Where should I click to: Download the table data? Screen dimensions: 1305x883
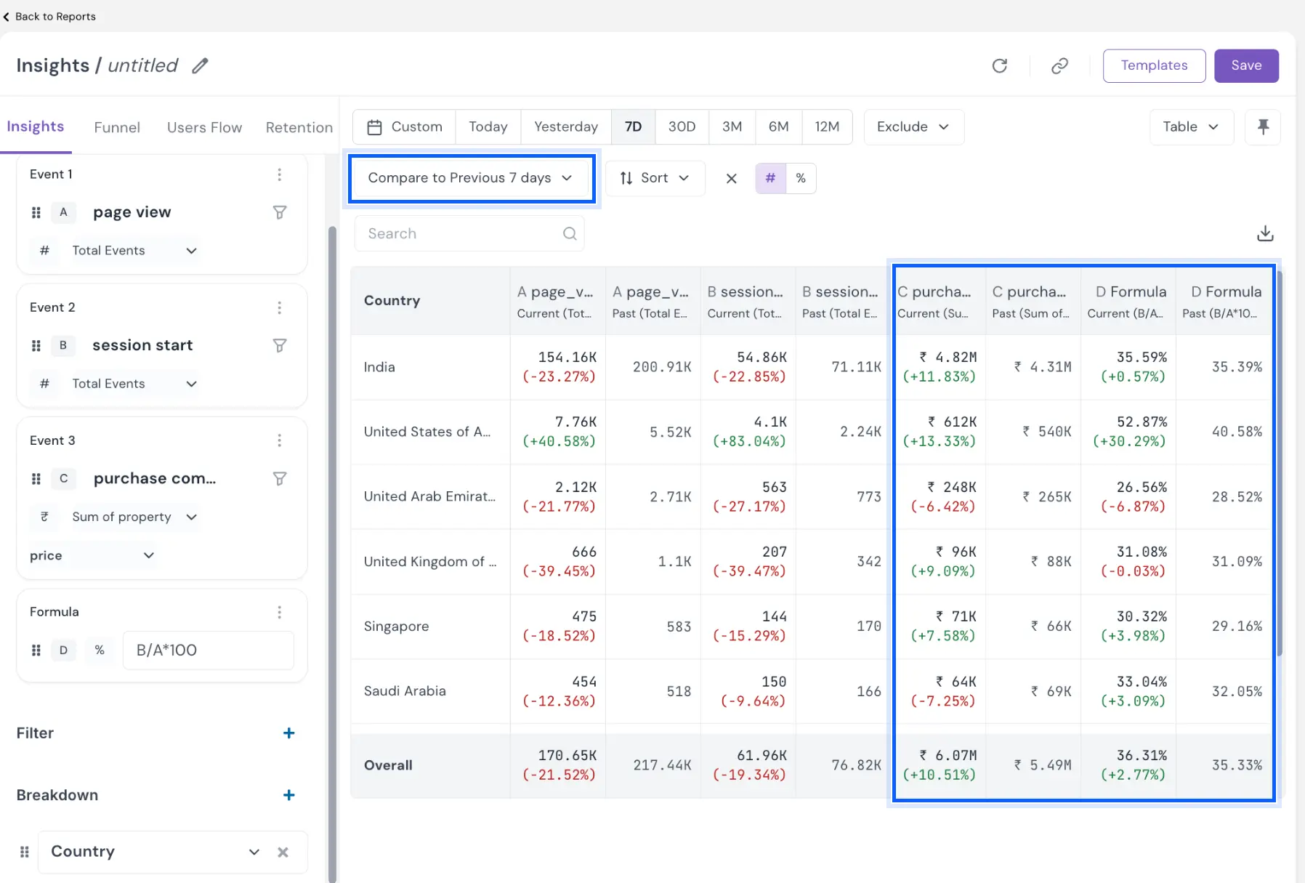click(1265, 233)
